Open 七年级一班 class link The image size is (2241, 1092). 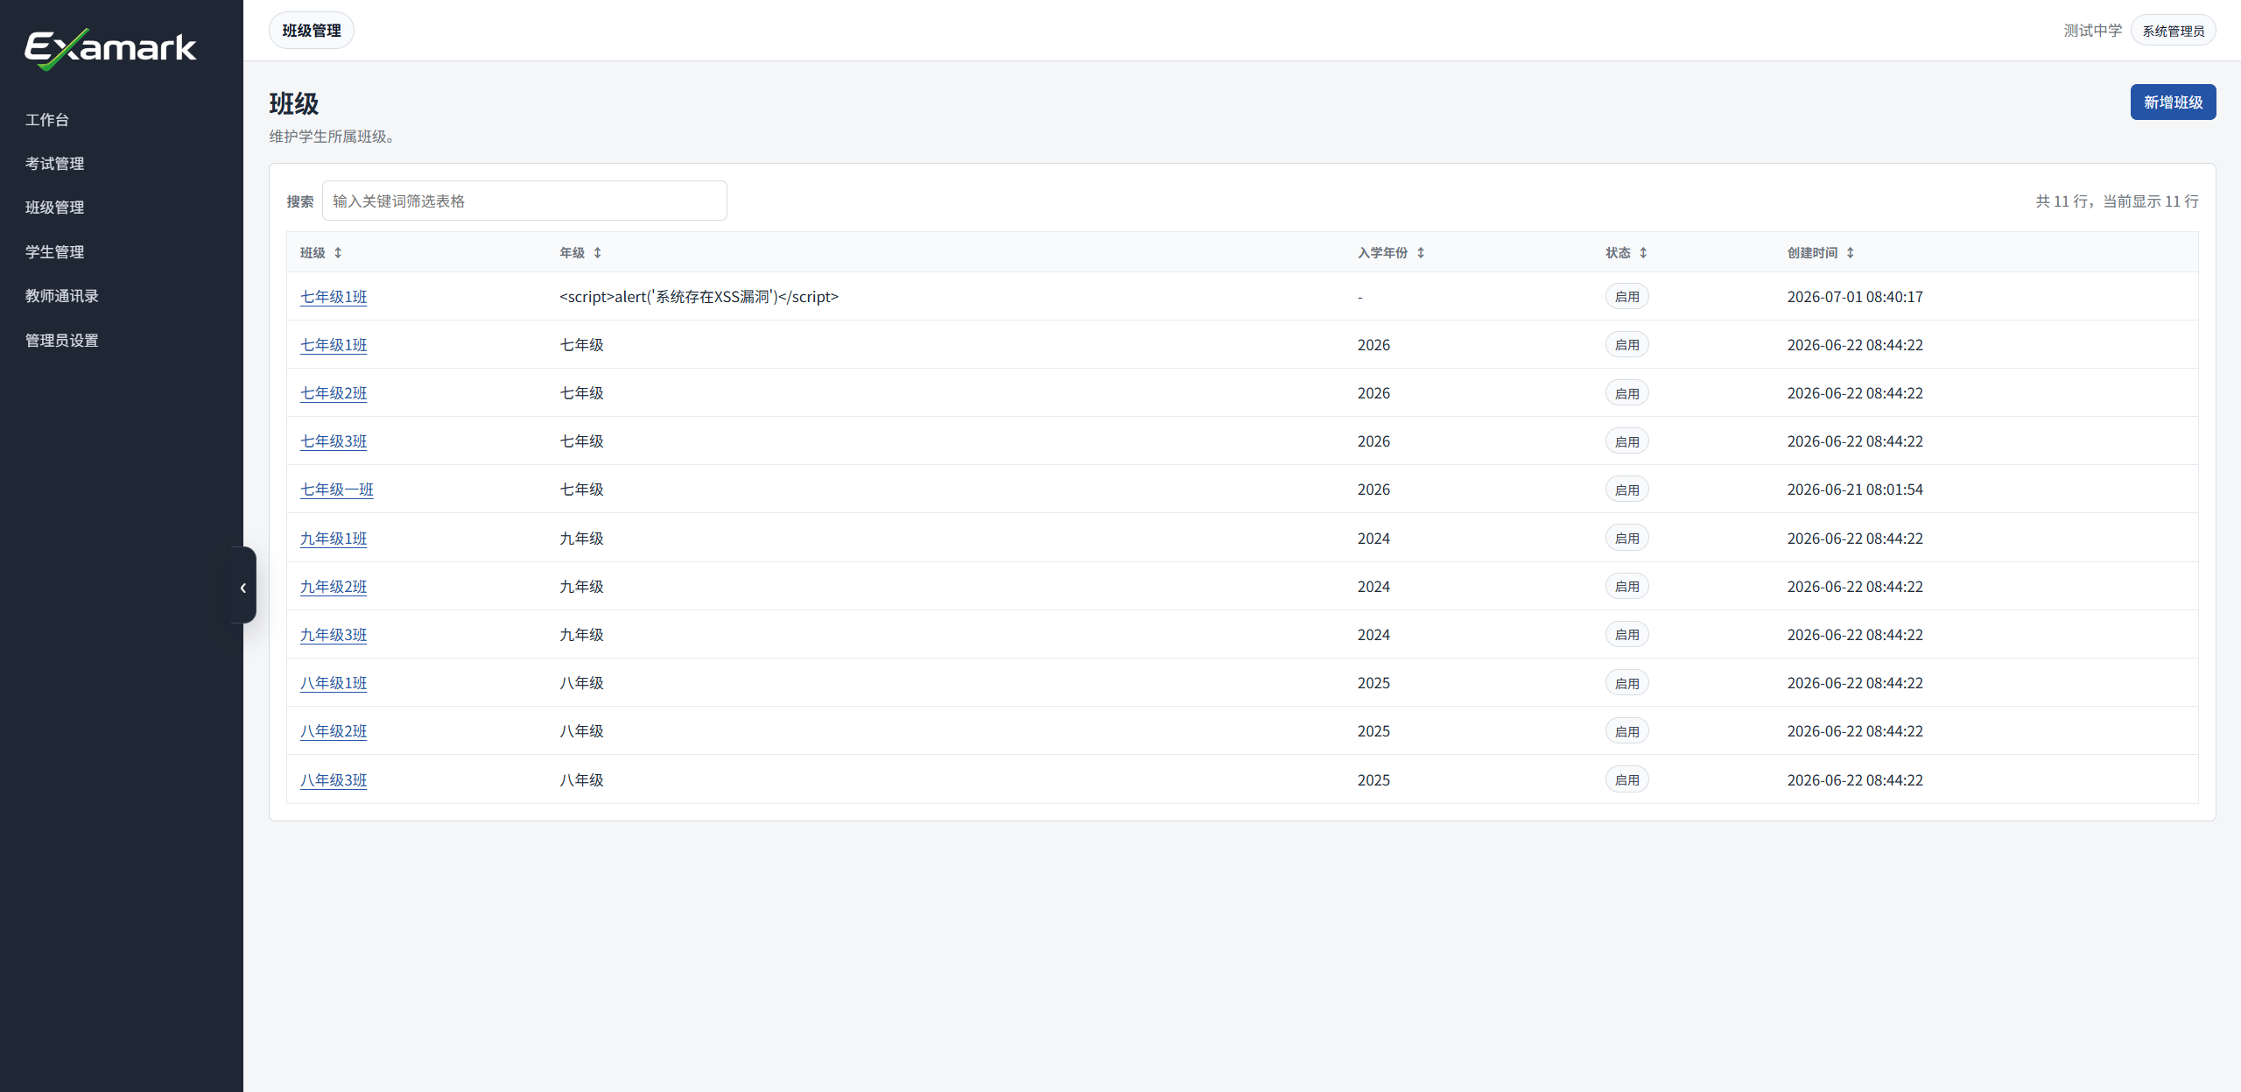337,490
